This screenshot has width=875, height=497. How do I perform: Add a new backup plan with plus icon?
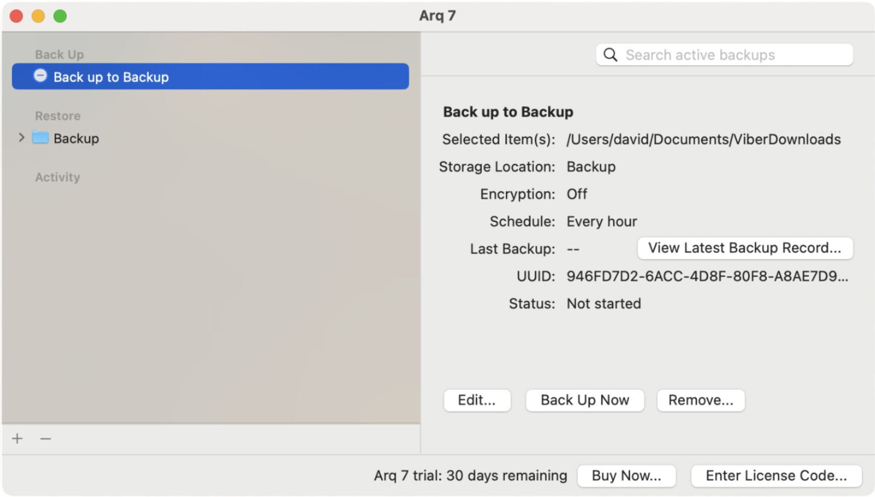18,438
